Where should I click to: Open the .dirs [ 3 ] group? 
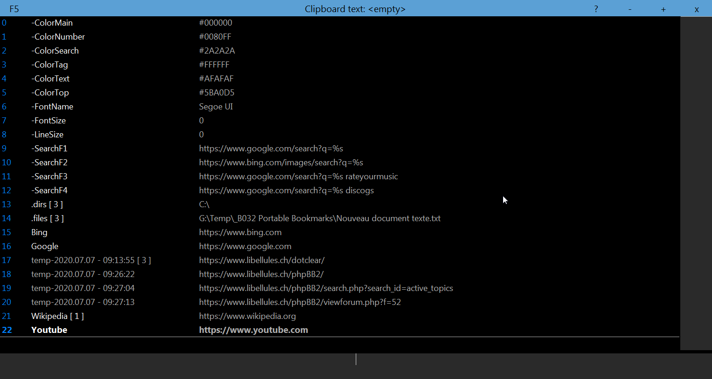click(x=47, y=204)
